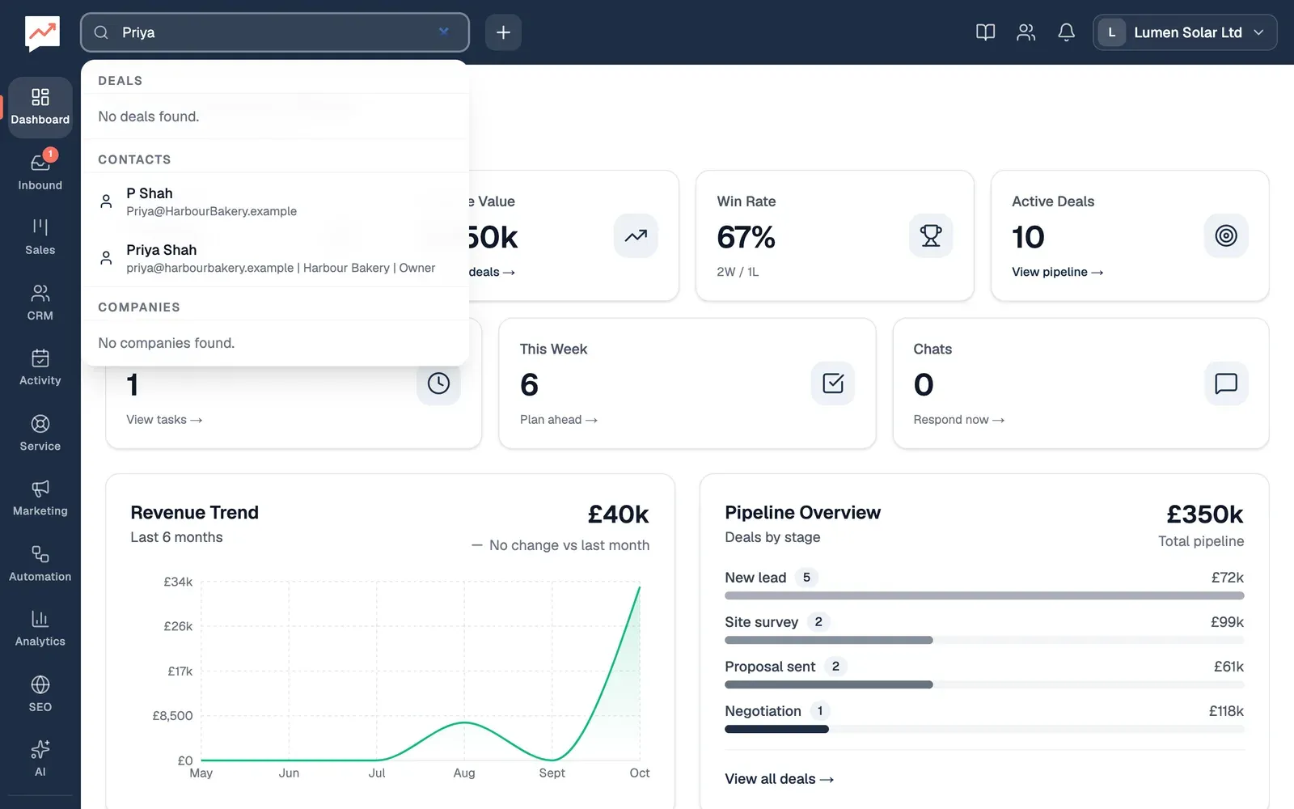Follow the View pipeline link
This screenshot has width=1294, height=809.
pos(1057,272)
